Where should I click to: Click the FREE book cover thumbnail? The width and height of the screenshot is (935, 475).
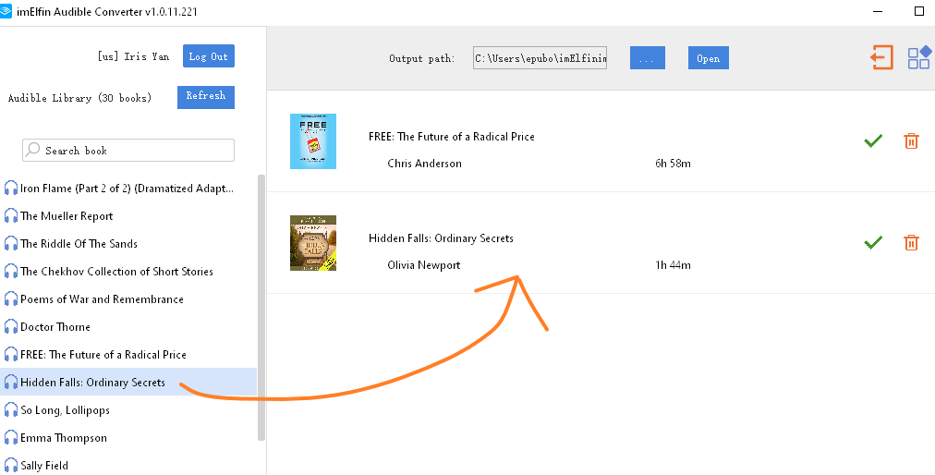[313, 141]
